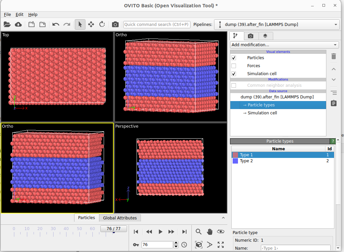The image size is (344, 252).
Task: Open animation settings clock icon
Action: tap(184, 245)
